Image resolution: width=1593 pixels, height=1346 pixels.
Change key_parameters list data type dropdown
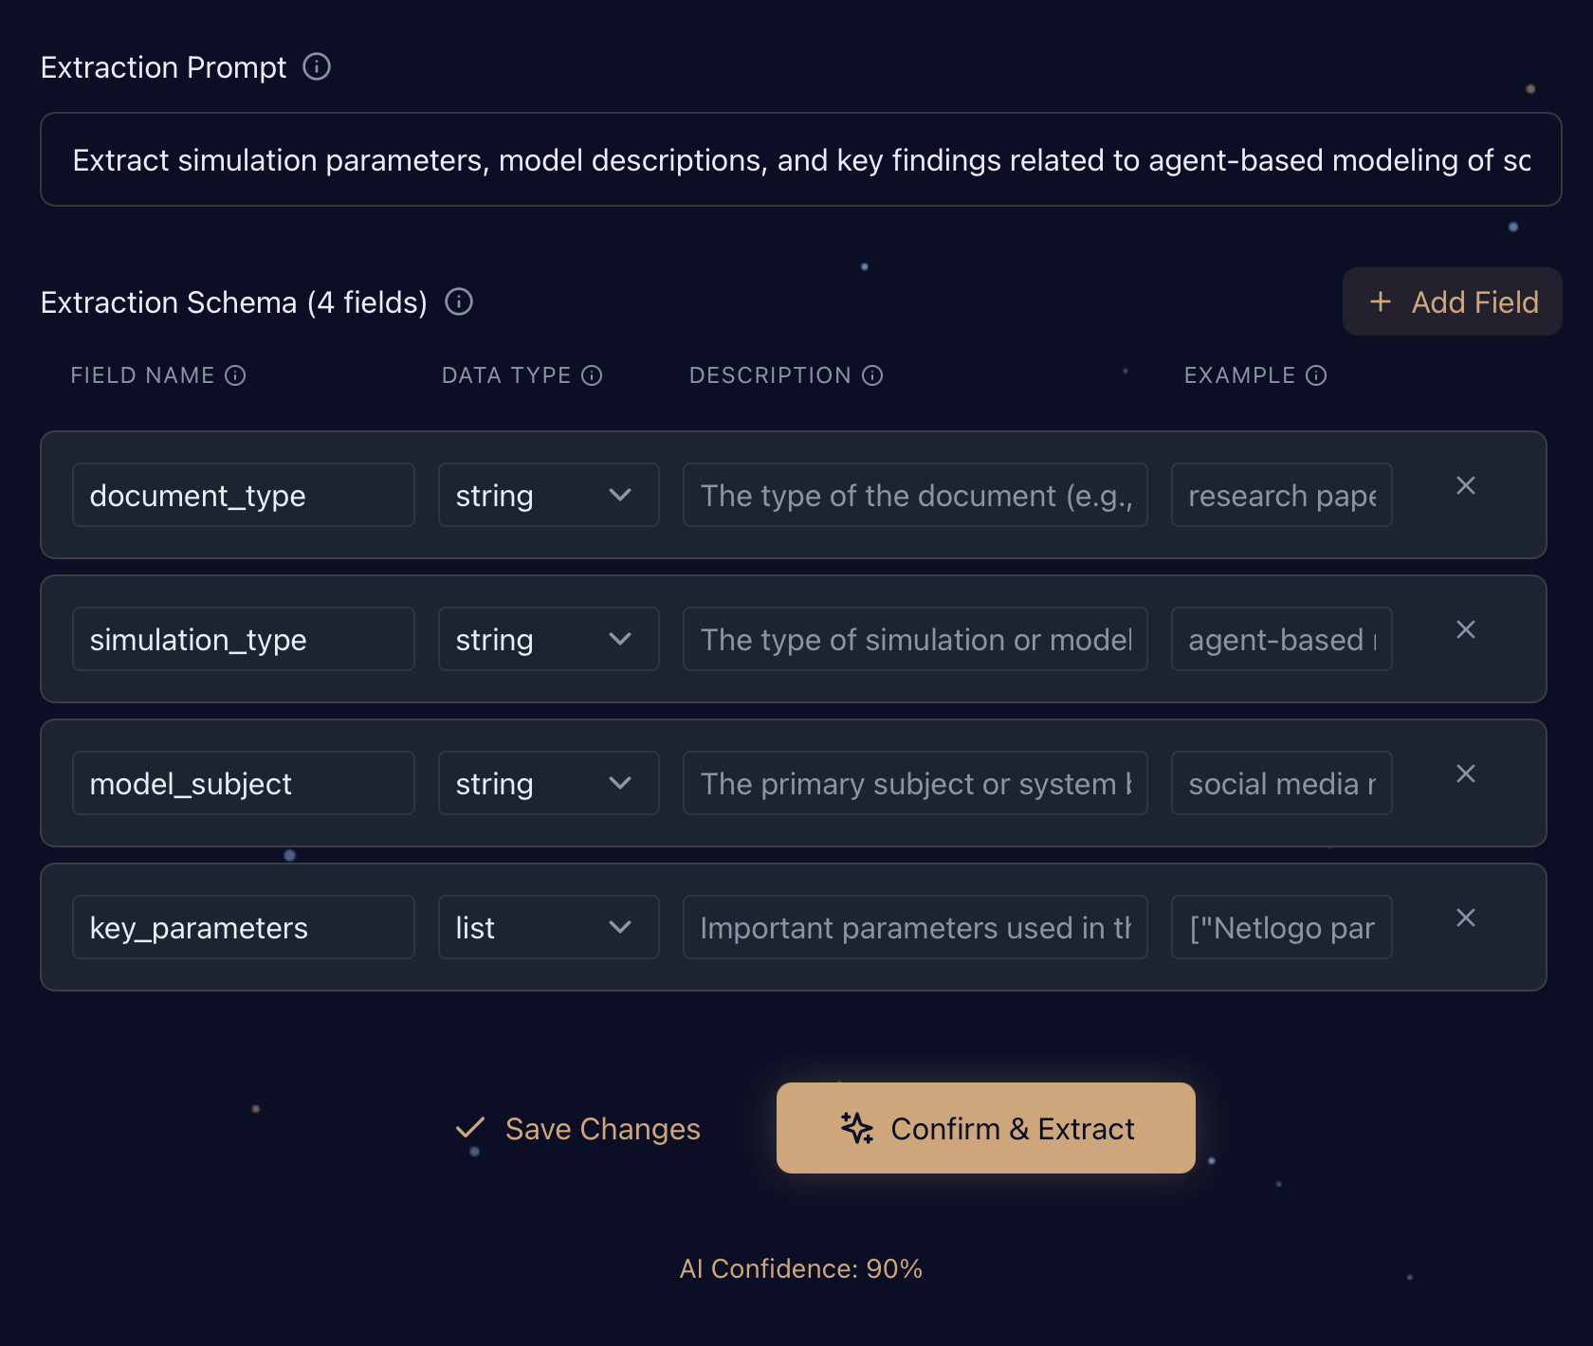click(x=548, y=928)
